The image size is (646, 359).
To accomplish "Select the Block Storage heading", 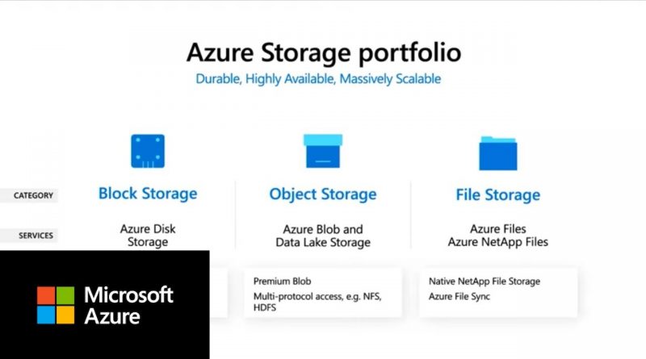I will tap(148, 194).
